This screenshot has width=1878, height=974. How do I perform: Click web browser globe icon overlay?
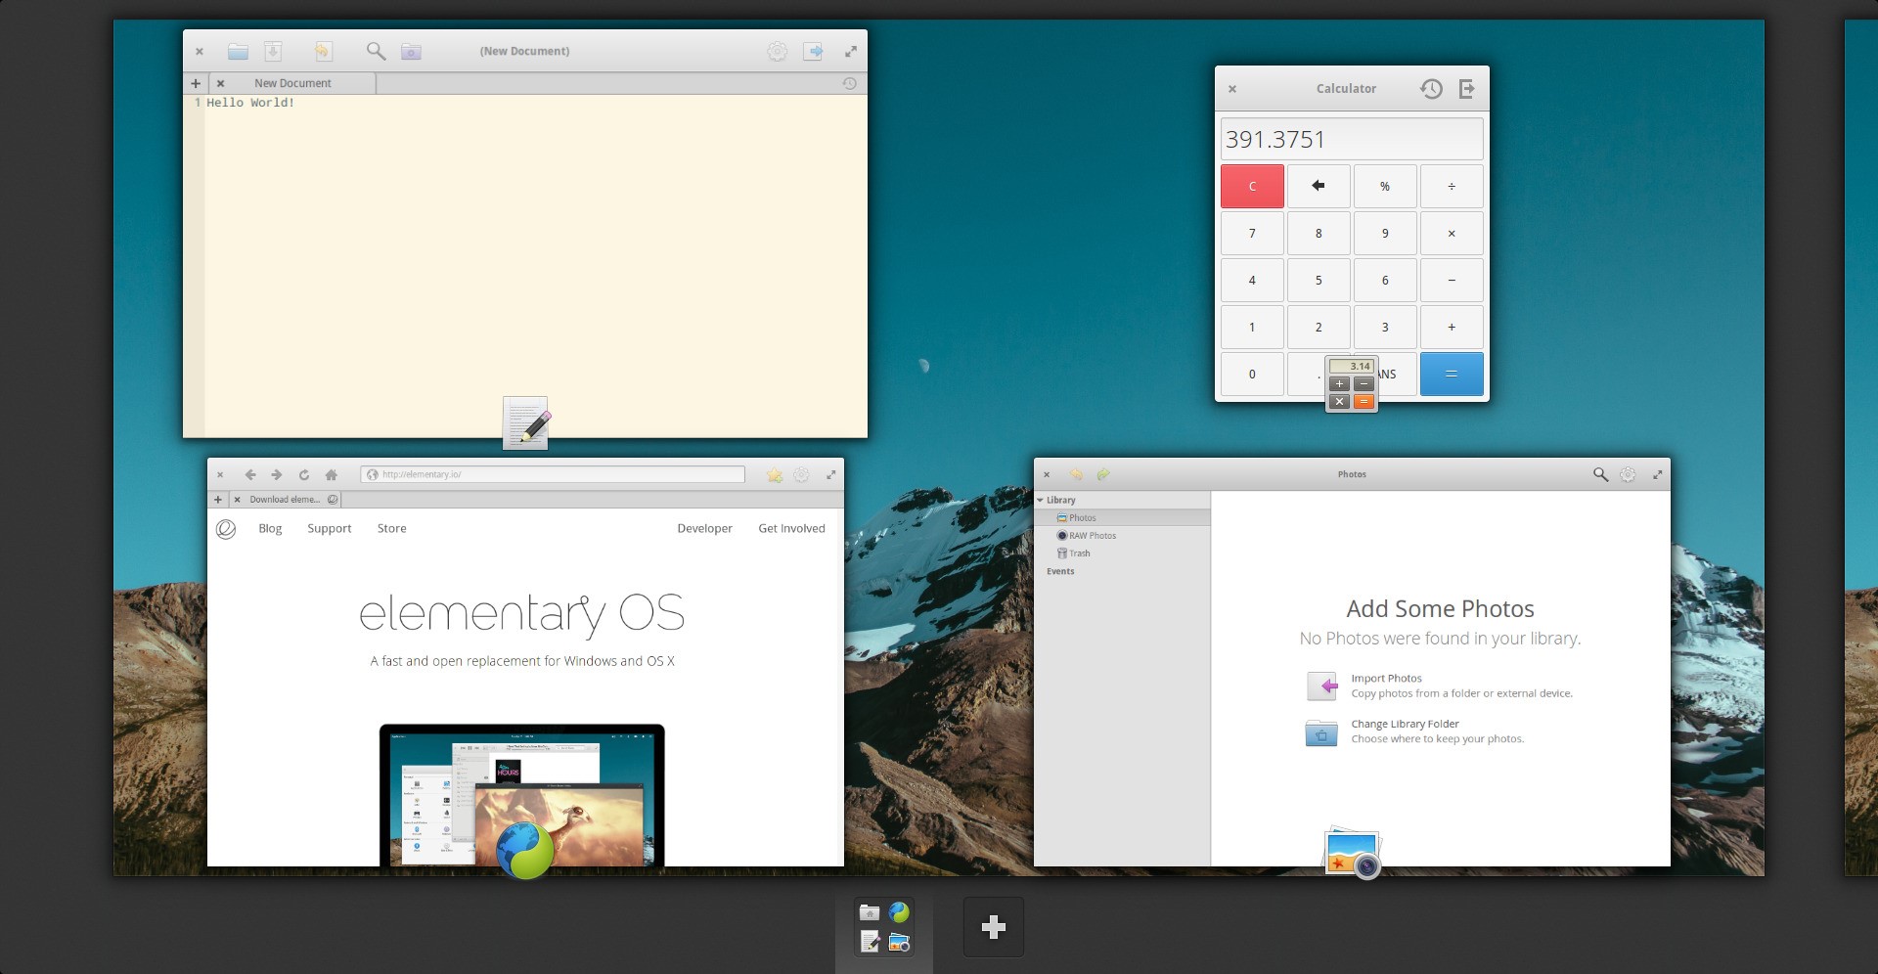tap(525, 850)
